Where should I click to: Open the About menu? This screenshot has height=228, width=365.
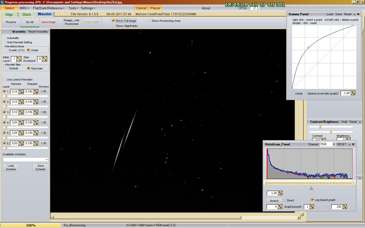click(x=206, y=8)
